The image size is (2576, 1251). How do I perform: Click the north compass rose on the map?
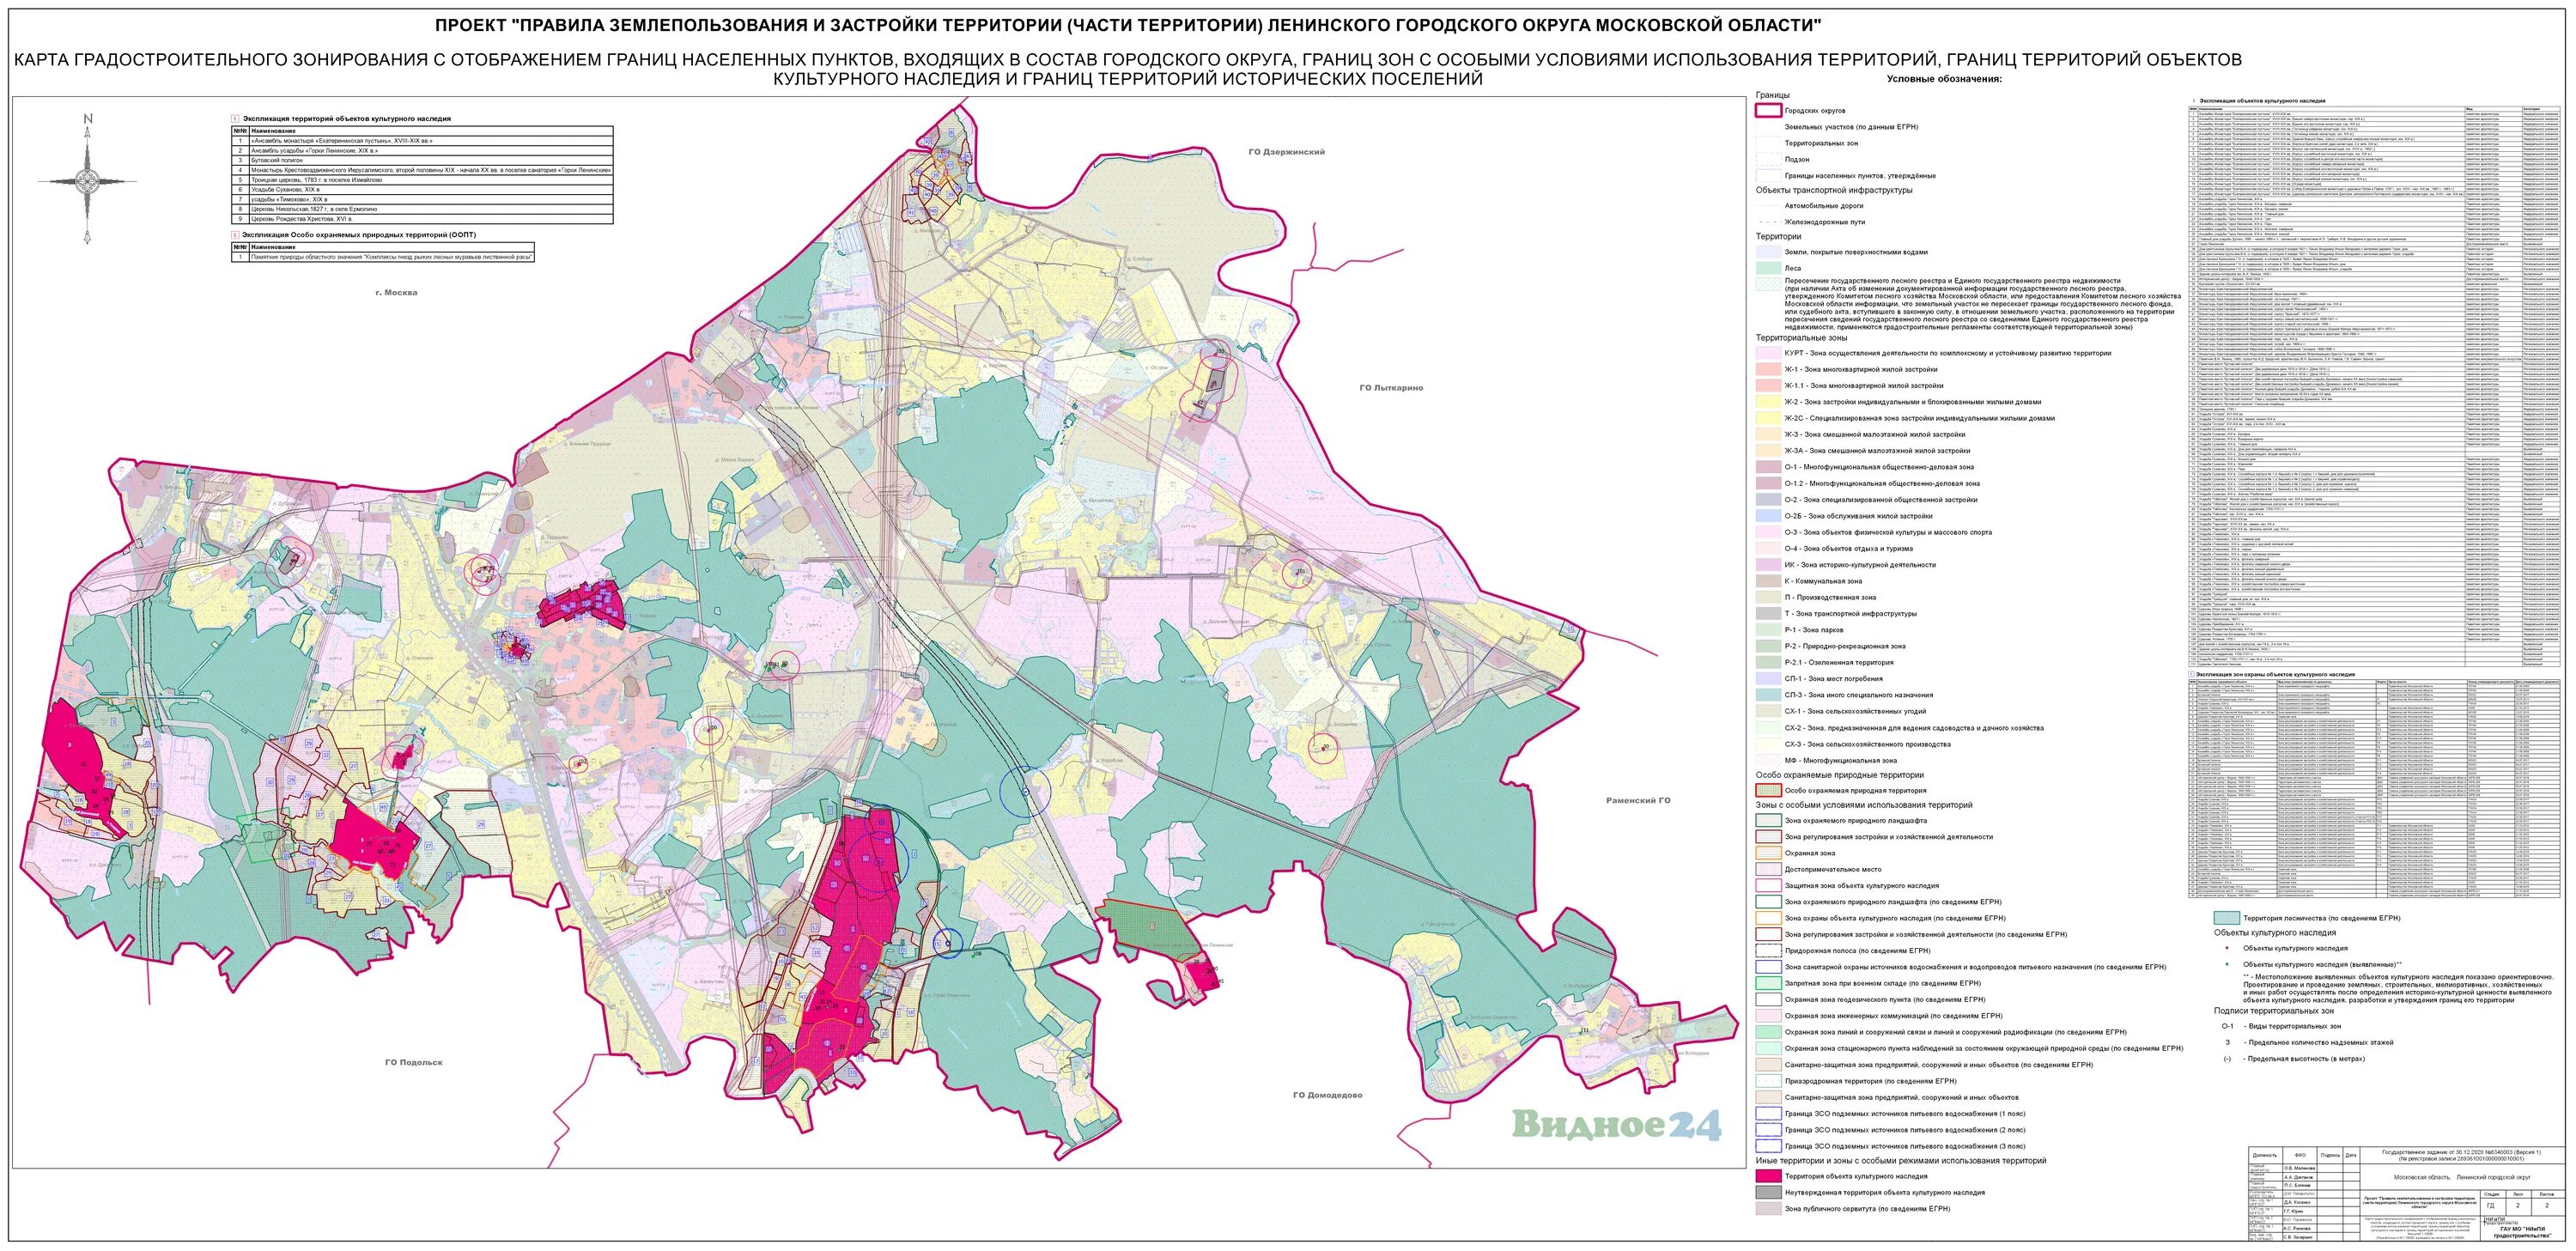(x=88, y=180)
